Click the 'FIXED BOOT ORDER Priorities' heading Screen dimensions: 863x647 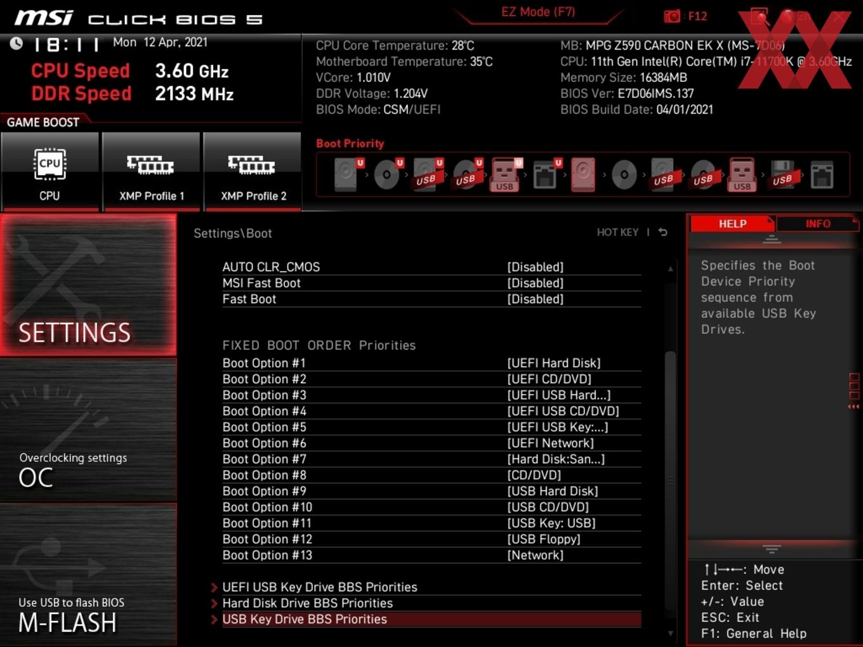(319, 346)
